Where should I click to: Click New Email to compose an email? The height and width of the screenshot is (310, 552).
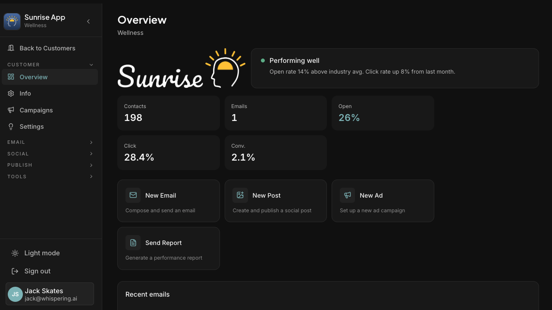tap(169, 201)
